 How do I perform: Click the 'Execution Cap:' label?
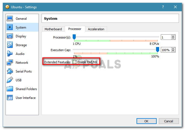point(61,50)
